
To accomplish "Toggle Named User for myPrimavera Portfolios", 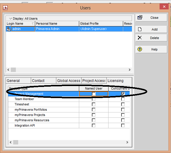I will (x=94, y=110).
